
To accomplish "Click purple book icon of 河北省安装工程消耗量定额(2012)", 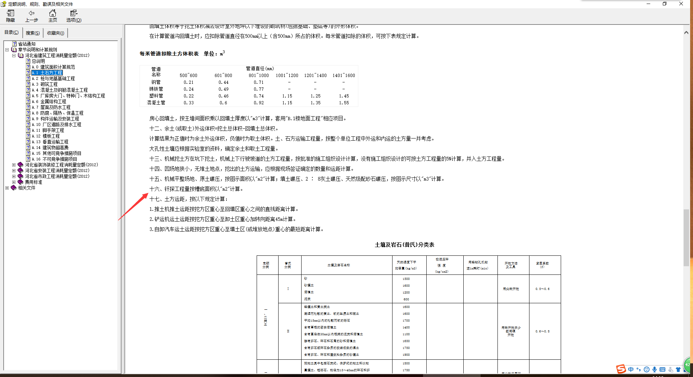I will coord(20,171).
